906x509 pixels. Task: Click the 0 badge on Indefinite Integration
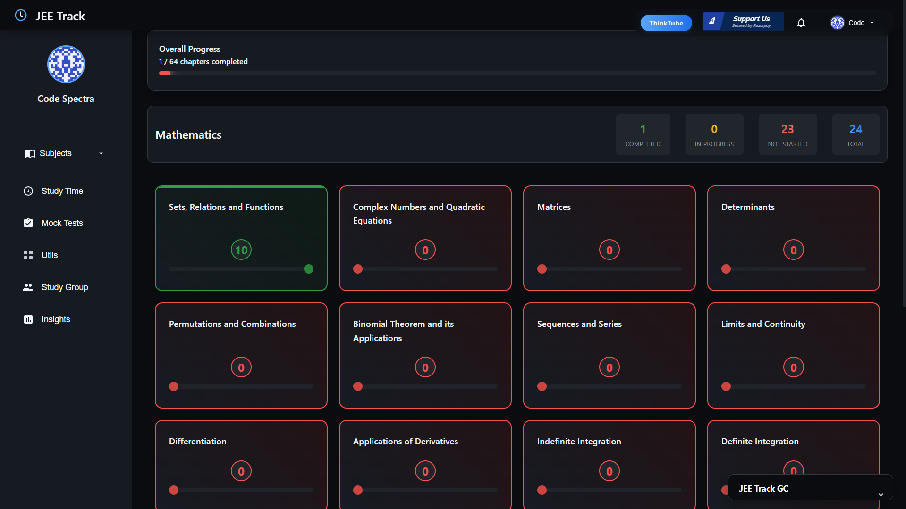610,471
